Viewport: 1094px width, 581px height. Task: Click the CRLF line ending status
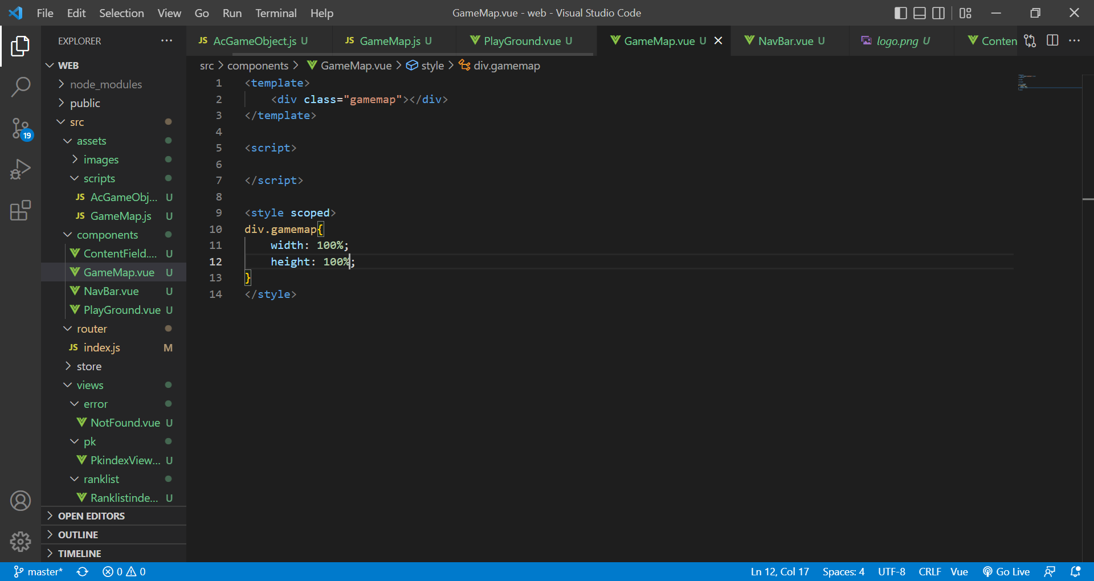pos(929,571)
